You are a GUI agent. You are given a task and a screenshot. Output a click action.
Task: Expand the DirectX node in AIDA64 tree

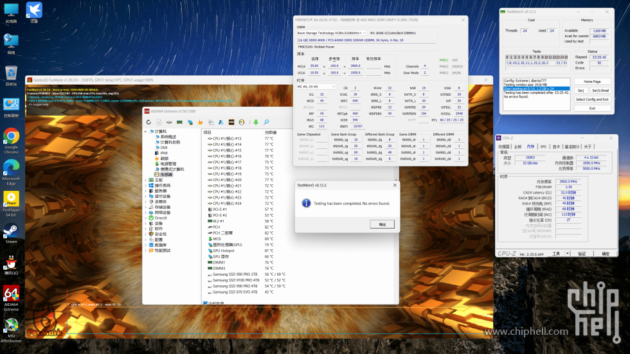point(145,218)
